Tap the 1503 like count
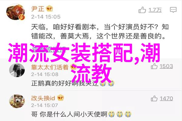The height and width of the screenshot is (121, 182). pyautogui.click(x=166, y=66)
